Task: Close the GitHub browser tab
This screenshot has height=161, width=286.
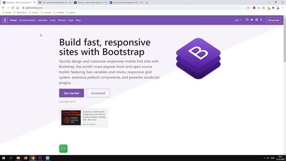Action: coord(70,3)
